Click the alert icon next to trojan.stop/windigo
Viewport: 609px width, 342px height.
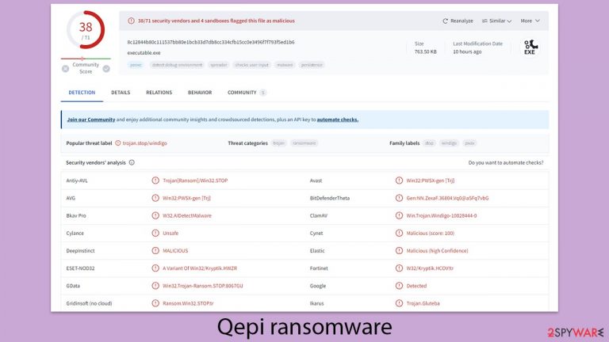coord(117,143)
